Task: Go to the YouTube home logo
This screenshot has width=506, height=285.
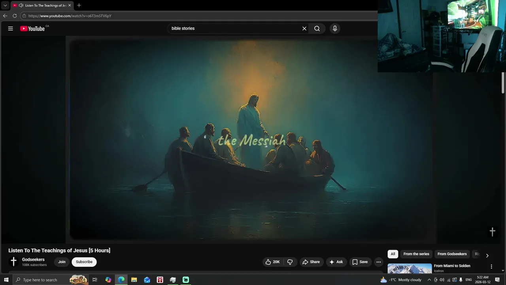Action: point(32,28)
